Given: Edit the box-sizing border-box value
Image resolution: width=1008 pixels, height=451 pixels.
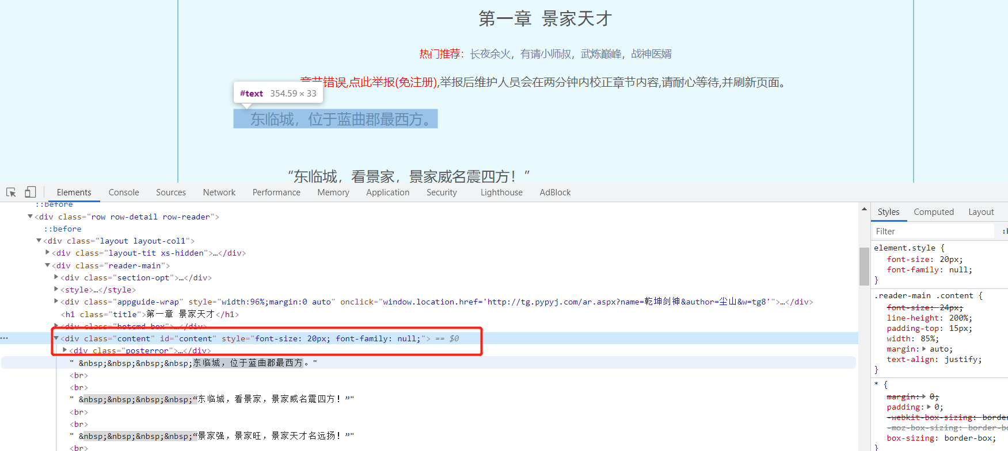Looking at the screenshot, I should tap(968, 438).
